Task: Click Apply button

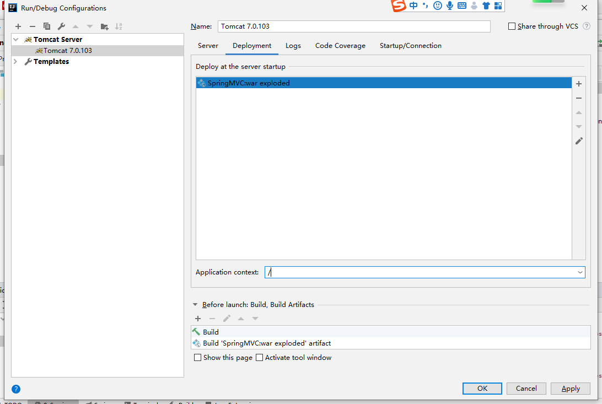Action: click(x=571, y=388)
